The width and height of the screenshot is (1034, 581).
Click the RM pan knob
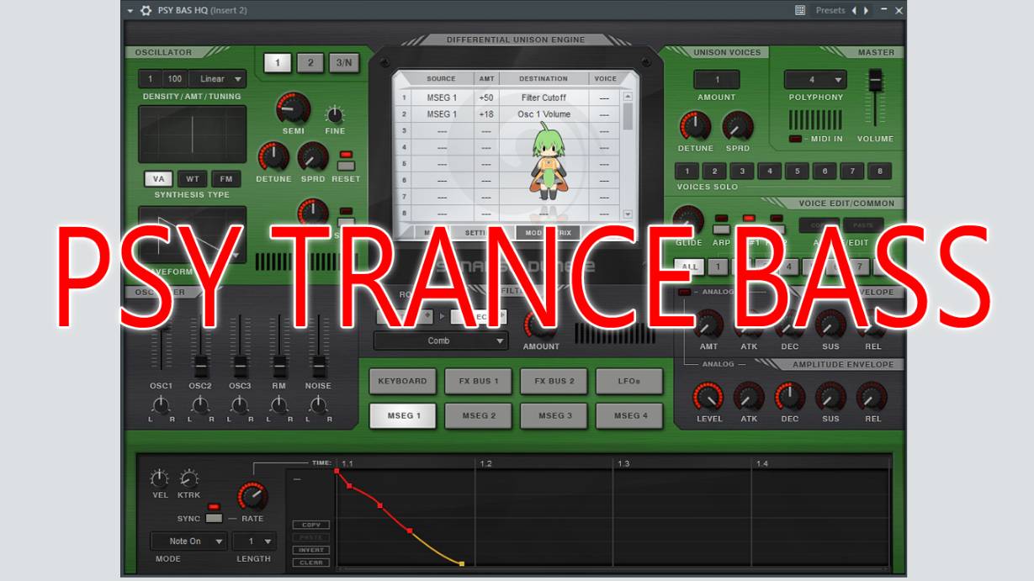(x=279, y=405)
